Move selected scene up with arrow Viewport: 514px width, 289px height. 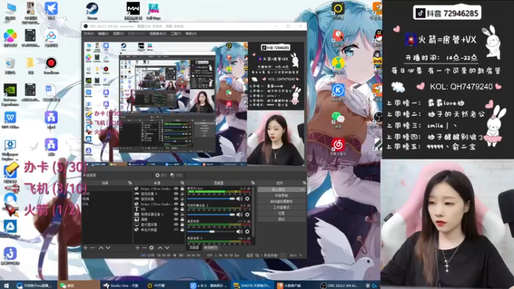tap(101, 248)
